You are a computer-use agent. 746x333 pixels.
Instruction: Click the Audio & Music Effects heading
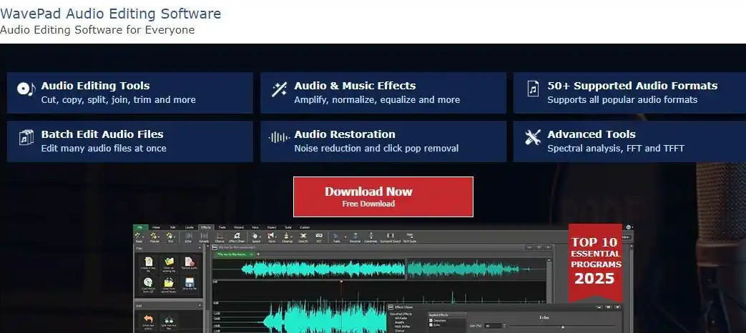click(355, 86)
